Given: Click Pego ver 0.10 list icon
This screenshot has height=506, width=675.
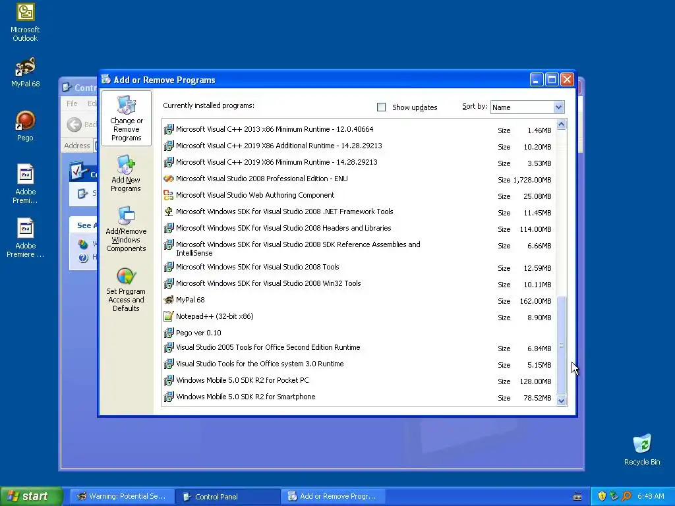Looking at the screenshot, I should pyautogui.click(x=169, y=333).
